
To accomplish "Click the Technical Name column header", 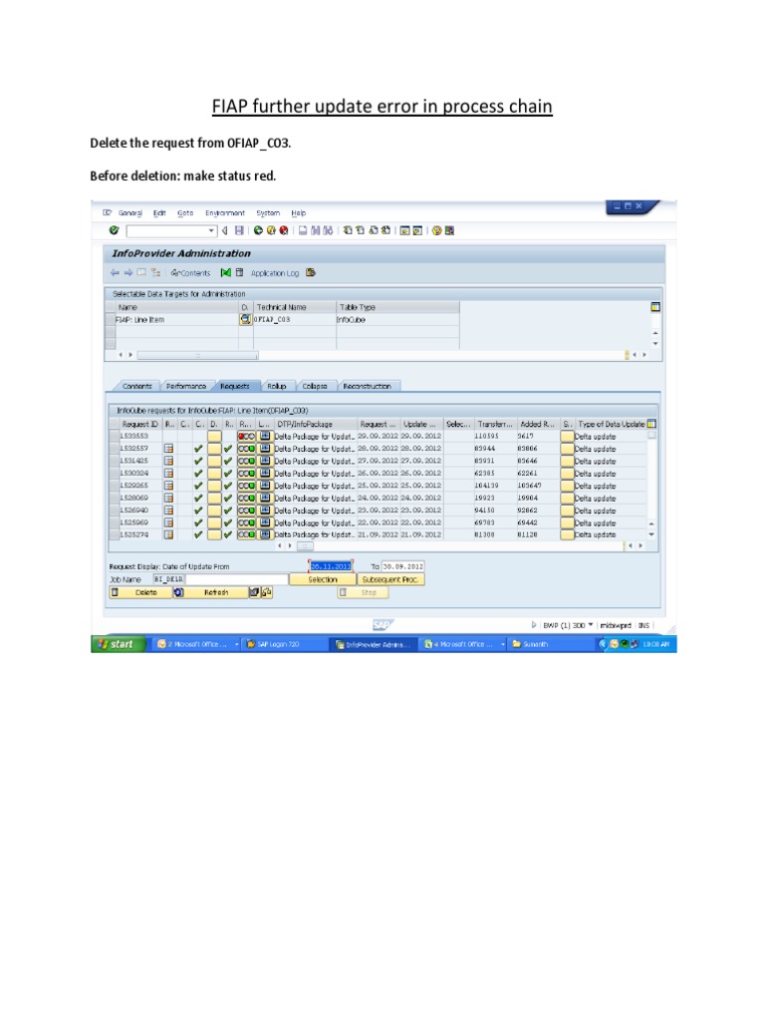I will pyautogui.click(x=295, y=307).
